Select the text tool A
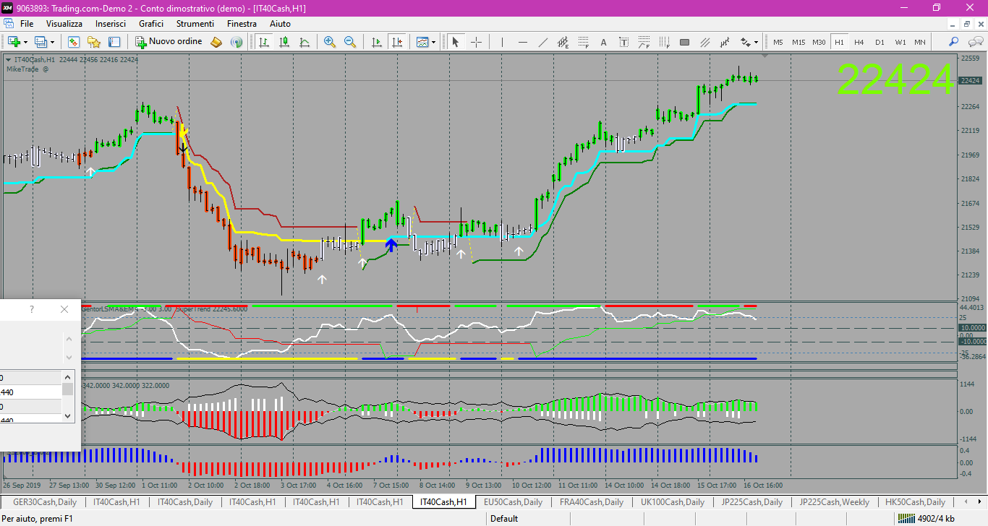 pos(604,42)
